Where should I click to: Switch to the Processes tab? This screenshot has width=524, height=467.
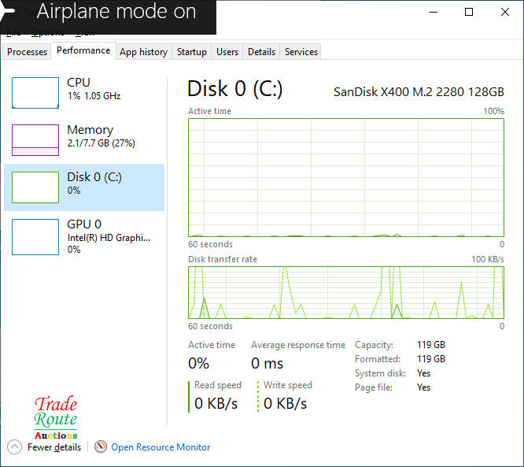(x=28, y=52)
